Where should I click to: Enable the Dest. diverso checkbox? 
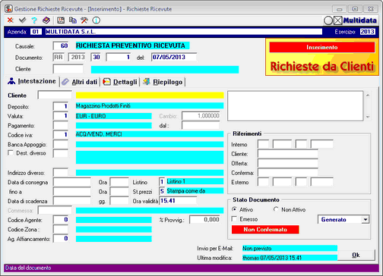click(11, 153)
